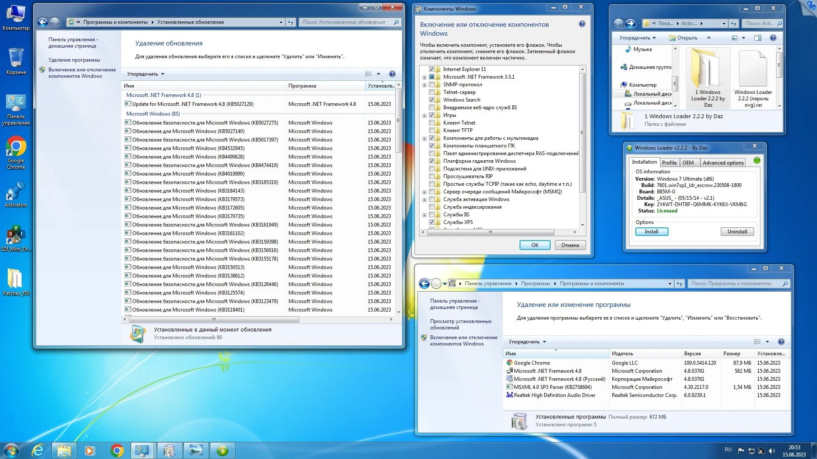Expand the Игры component tree node
The image size is (817, 459).
[424, 116]
